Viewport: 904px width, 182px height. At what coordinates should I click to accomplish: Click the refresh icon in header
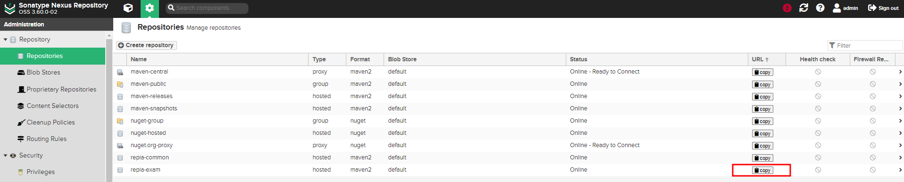(804, 8)
